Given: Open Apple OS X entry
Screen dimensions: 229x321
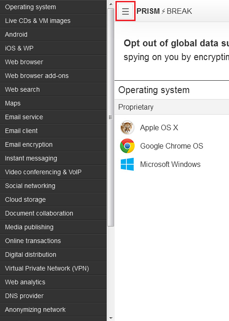Looking at the screenshot, I should 159,127.
